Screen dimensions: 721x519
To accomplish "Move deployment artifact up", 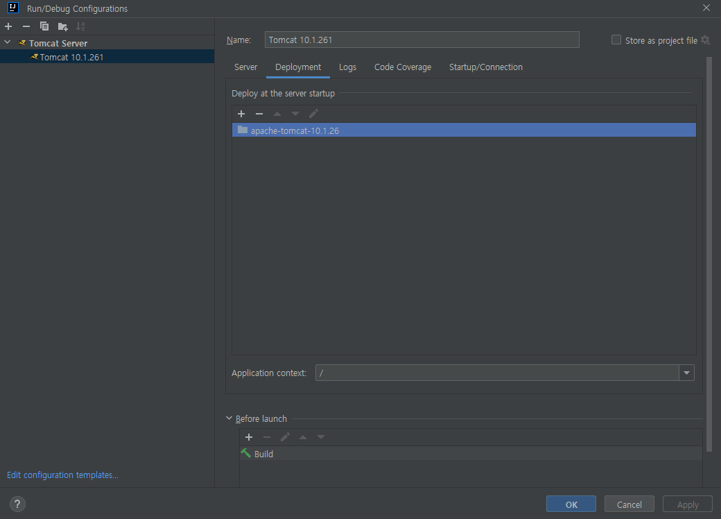I will point(277,114).
